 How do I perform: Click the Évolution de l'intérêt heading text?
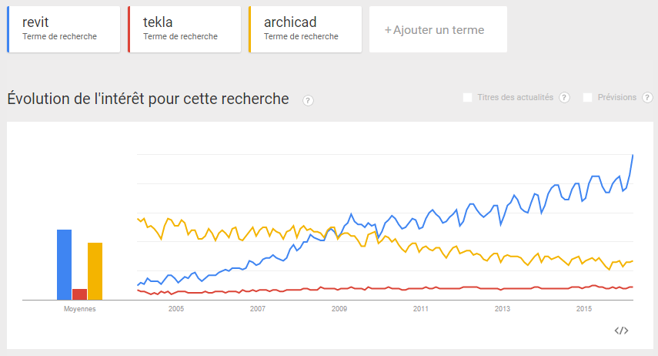[148, 99]
